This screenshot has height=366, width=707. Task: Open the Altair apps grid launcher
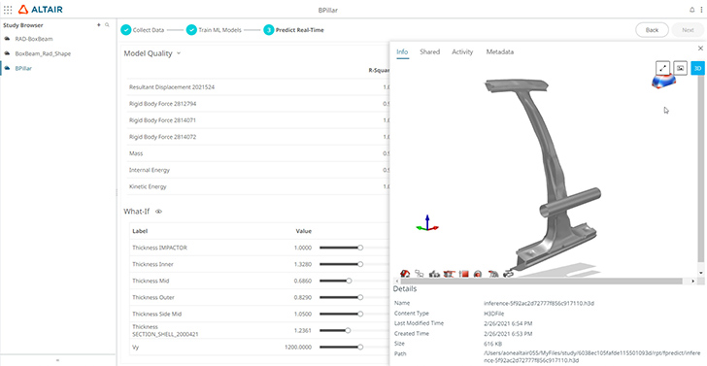click(8, 10)
